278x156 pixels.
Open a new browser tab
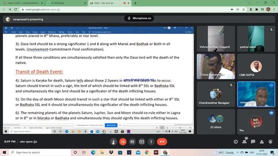click(135, 3)
